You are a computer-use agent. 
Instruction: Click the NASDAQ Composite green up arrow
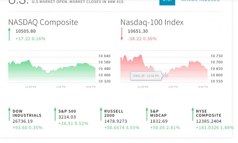10,34
